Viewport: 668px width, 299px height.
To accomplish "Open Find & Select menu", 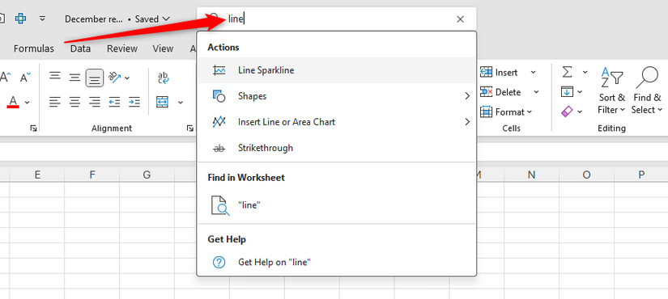I will coord(646,91).
